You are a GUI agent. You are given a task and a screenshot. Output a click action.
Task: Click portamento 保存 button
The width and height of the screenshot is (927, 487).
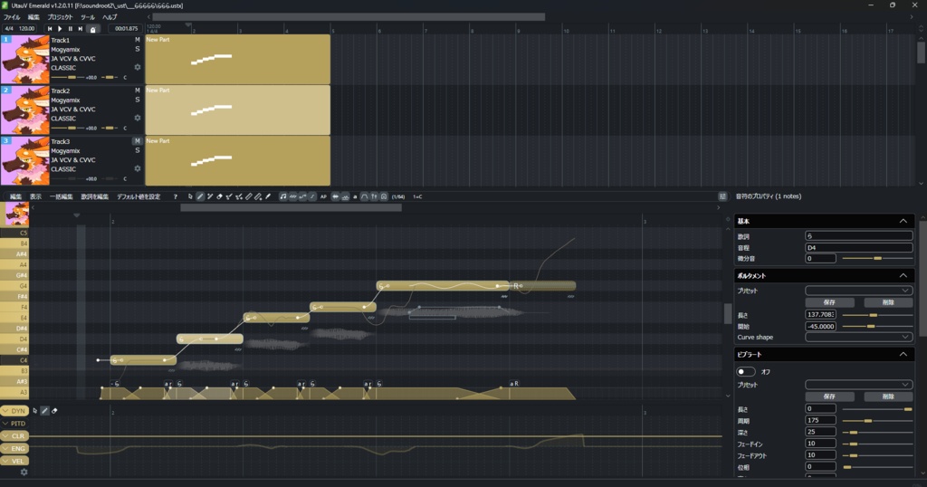829,302
